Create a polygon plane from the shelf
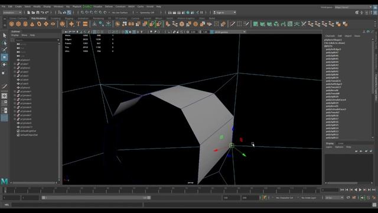378x213 pixels. tap(46, 24)
